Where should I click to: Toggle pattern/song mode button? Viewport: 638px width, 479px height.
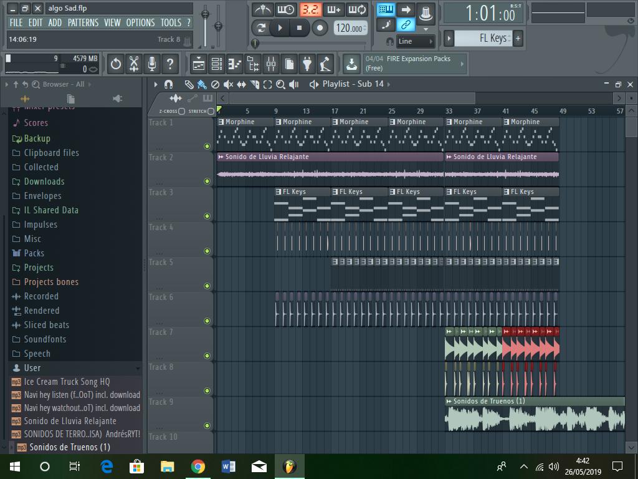point(260,28)
